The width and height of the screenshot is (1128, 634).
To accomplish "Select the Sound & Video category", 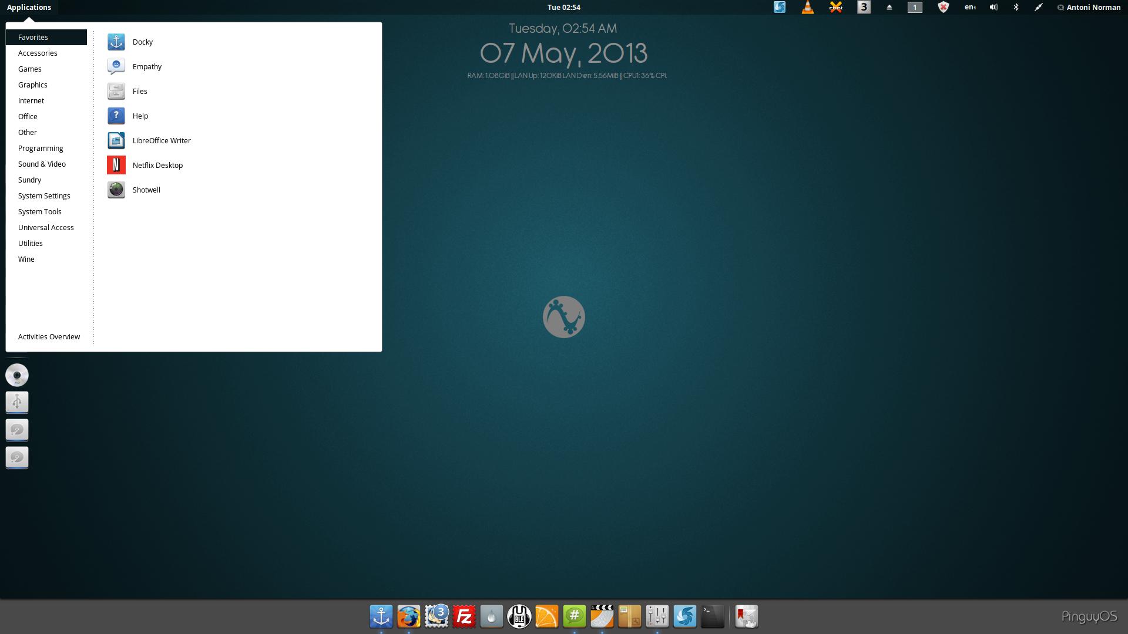I will [x=42, y=164].
